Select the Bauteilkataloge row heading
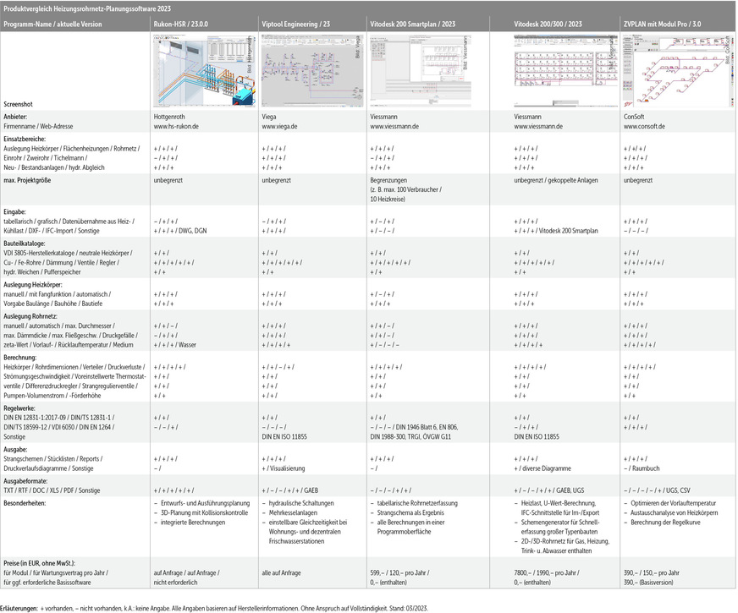This screenshot has height=613, width=738. 29,243
